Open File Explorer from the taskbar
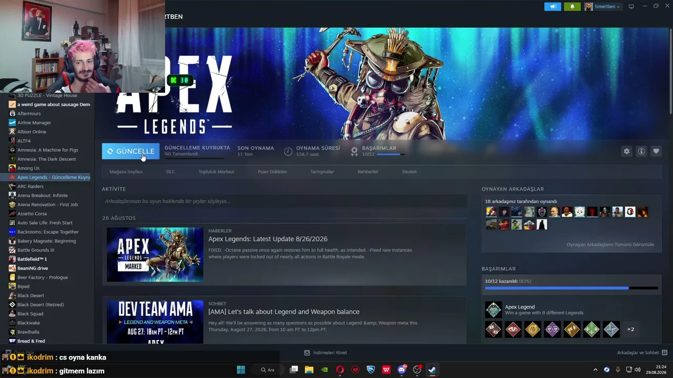The width and height of the screenshot is (673, 378). click(309, 370)
